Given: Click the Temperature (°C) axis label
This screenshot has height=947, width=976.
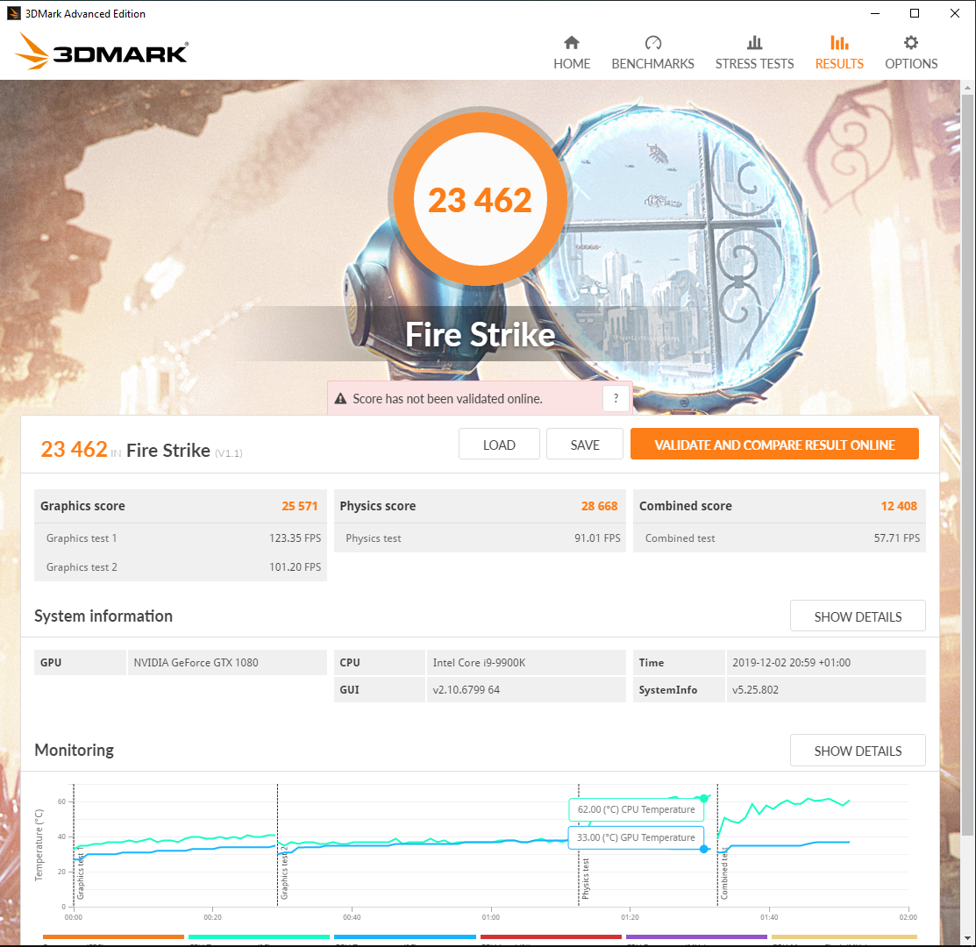Looking at the screenshot, I should tap(39, 844).
